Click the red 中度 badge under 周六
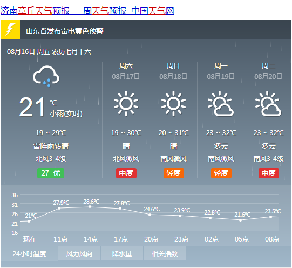 (126, 173)
